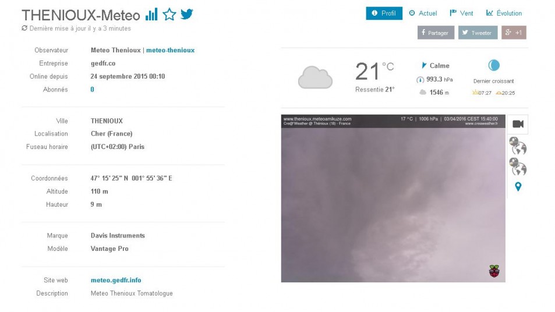The width and height of the screenshot is (555, 312).
Task: Toggle the favorite star next to THENIOUX-Meteo
Action: tap(169, 15)
